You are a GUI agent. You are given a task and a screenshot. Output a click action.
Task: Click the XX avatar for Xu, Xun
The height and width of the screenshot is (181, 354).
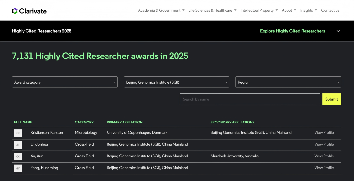[18, 156]
